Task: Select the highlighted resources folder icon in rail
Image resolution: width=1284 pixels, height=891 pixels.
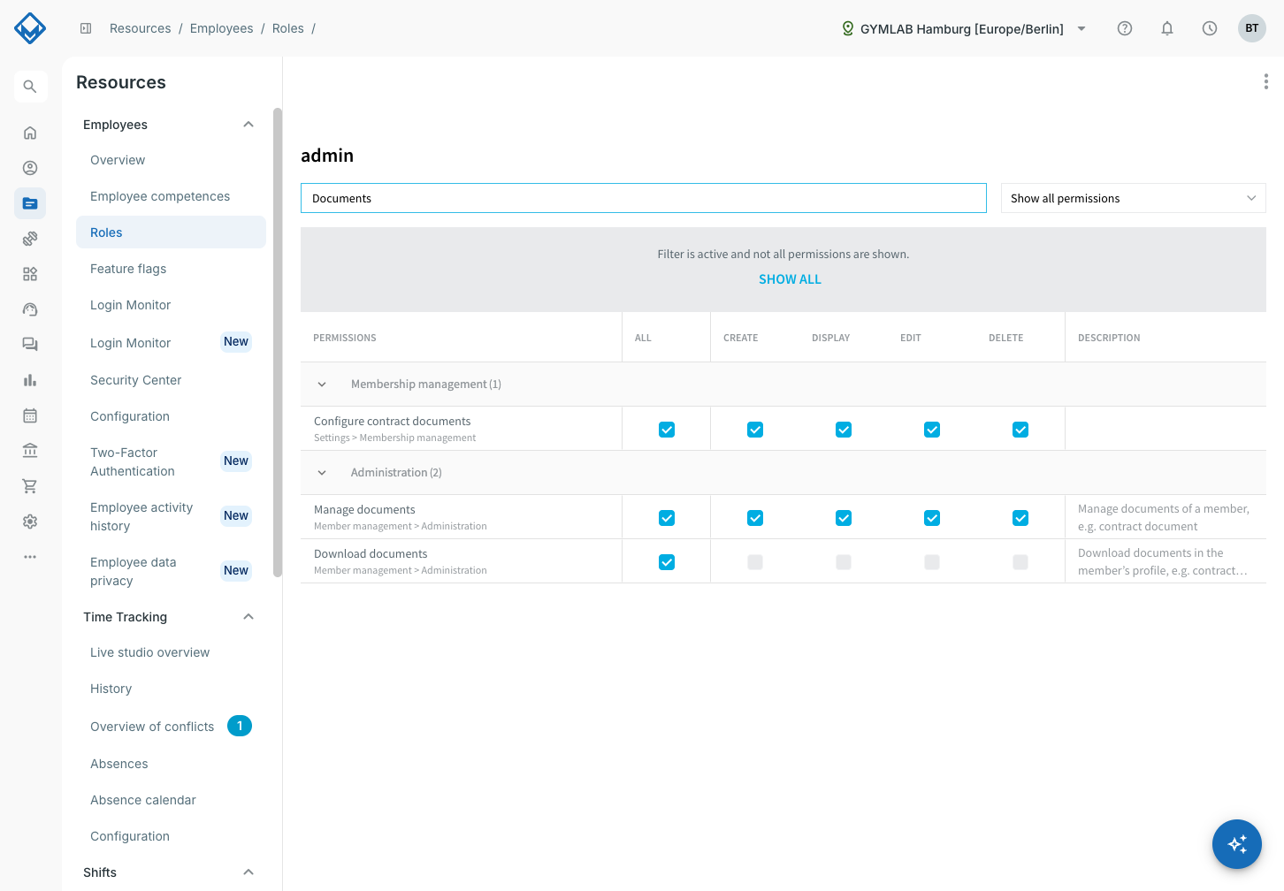Action: 30,203
